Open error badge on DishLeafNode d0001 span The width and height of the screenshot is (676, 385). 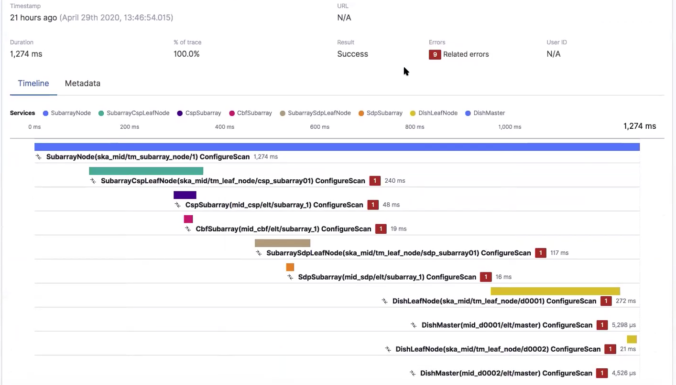[606, 301]
